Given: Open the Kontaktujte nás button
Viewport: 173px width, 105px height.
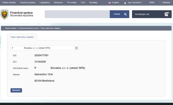Looking at the screenshot, I should pyautogui.click(x=152, y=14).
